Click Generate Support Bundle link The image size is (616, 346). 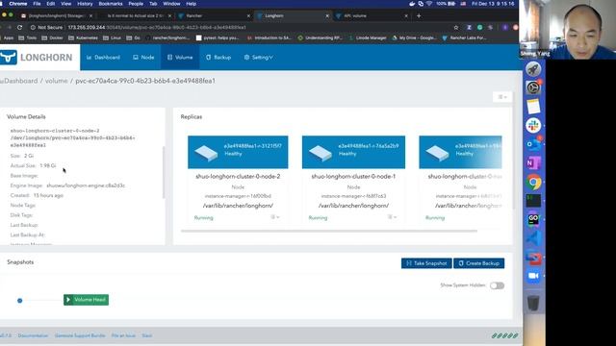click(x=80, y=335)
